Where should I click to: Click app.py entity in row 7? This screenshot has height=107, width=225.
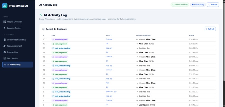(109, 96)
